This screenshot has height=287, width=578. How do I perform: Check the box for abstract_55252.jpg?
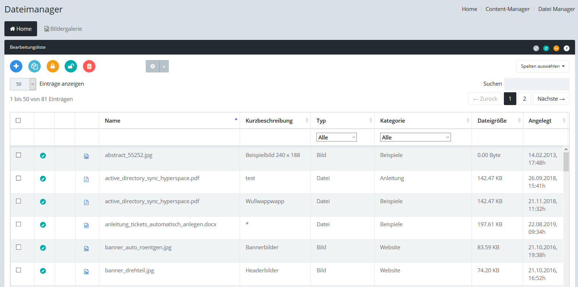[18, 155]
